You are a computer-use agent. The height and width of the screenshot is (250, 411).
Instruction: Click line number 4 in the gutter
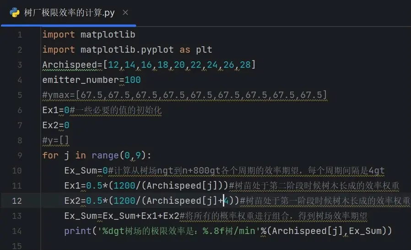pos(20,80)
